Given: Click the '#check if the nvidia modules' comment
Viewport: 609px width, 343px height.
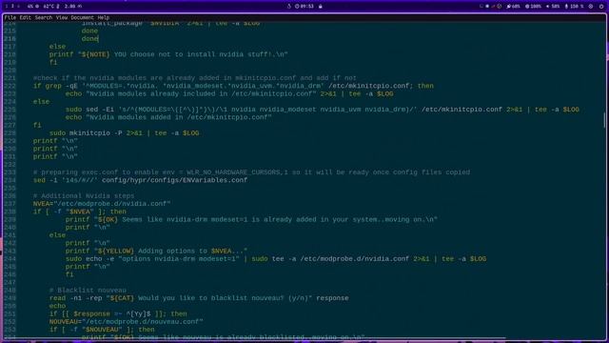Looking at the screenshot, I should (x=194, y=78).
